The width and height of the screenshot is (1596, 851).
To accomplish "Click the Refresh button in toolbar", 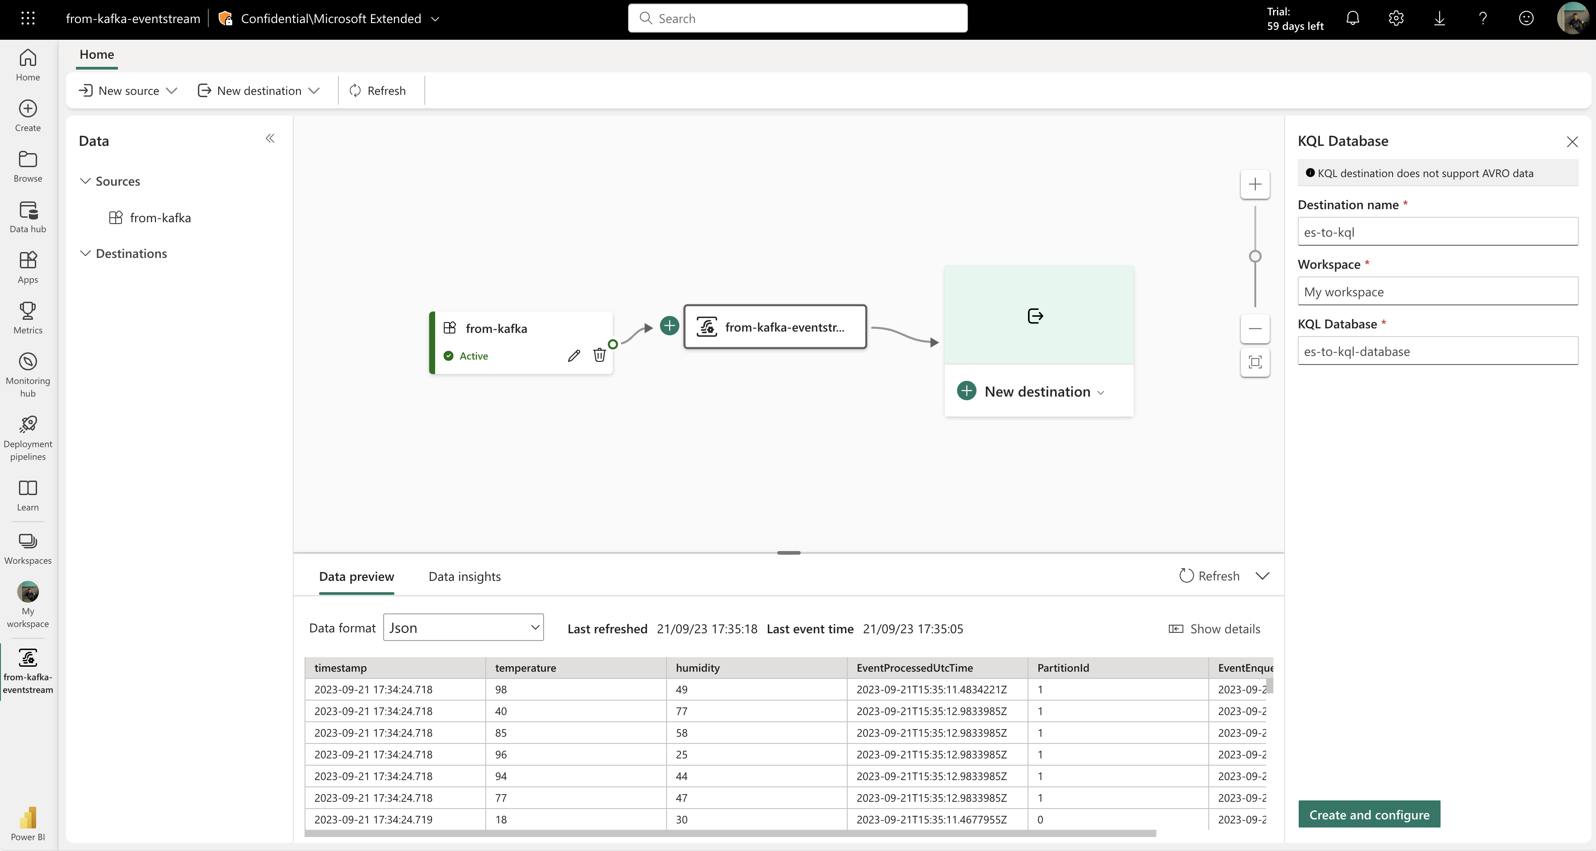I will 377,89.
